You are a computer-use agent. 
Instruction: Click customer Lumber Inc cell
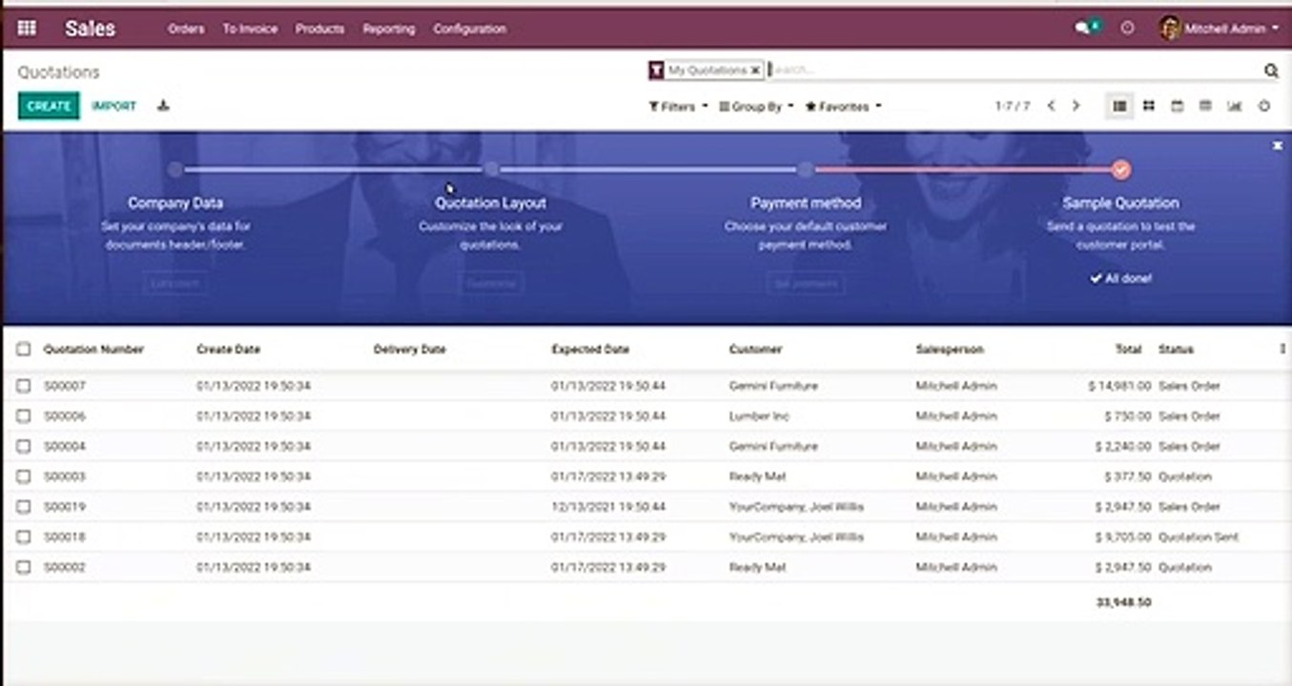(759, 416)
